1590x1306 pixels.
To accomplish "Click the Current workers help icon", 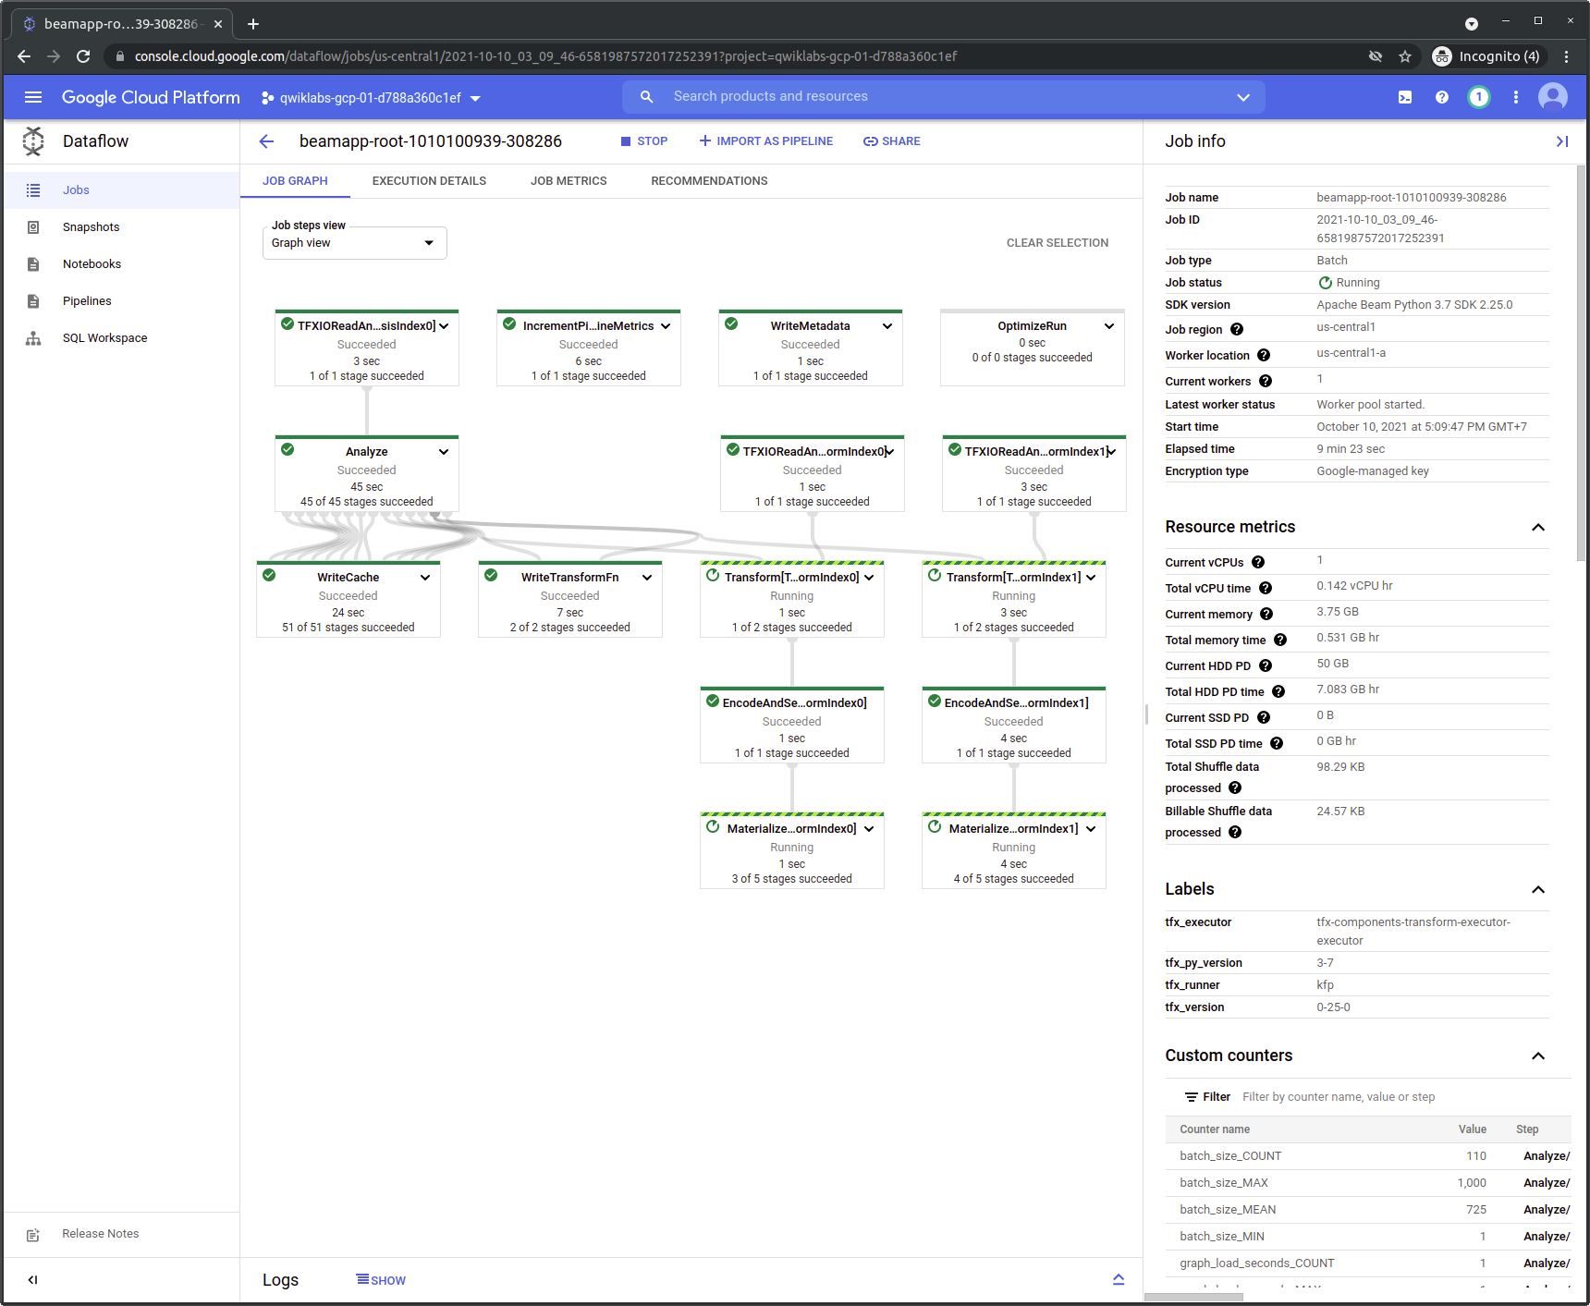I will (x=1266, y=382).
